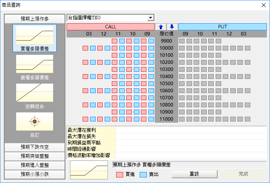Click the blue down arrow above strike prices
Screen dimensions: 270x183
[x=172, y=27]
